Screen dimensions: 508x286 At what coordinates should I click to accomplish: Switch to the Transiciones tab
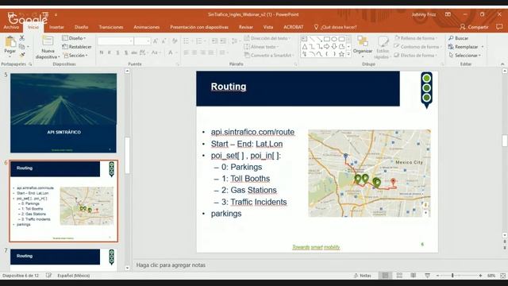[111, 27]
